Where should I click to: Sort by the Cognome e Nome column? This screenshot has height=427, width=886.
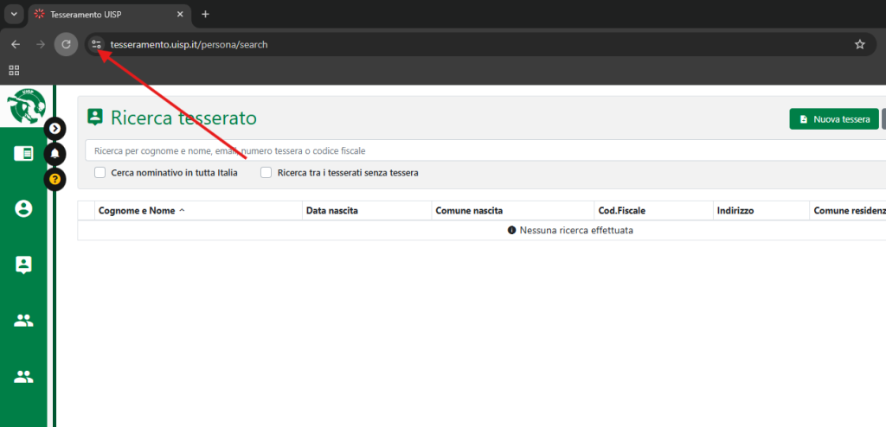tap(138, 211)
